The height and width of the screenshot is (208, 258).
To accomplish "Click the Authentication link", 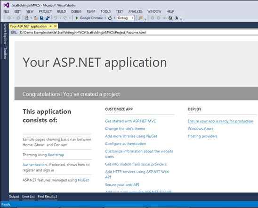I will click(x=34, y=165).
